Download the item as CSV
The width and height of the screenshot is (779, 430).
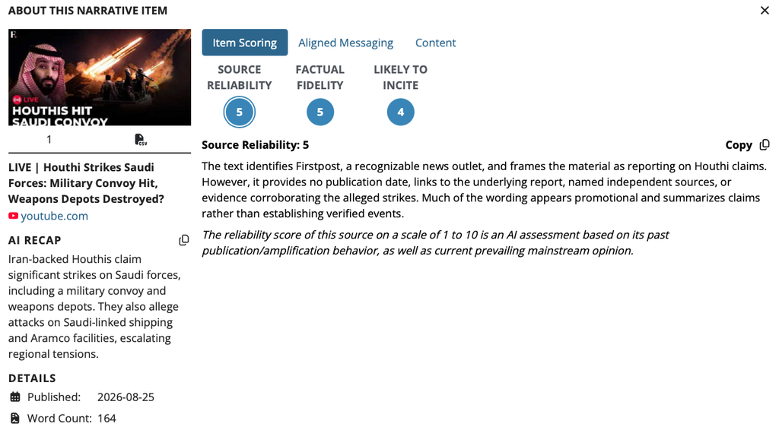click(141, 140)
